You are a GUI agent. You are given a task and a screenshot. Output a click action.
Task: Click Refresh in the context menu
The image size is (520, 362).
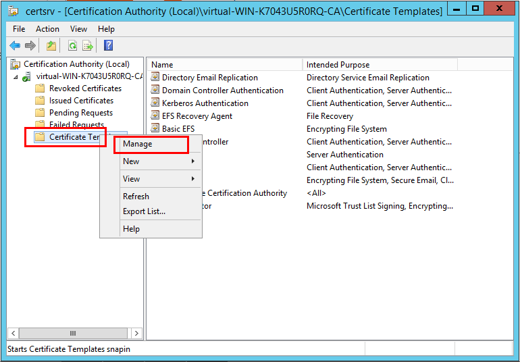pos(136,197)
